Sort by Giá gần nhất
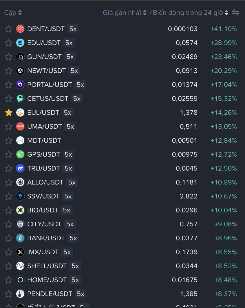 125,13
